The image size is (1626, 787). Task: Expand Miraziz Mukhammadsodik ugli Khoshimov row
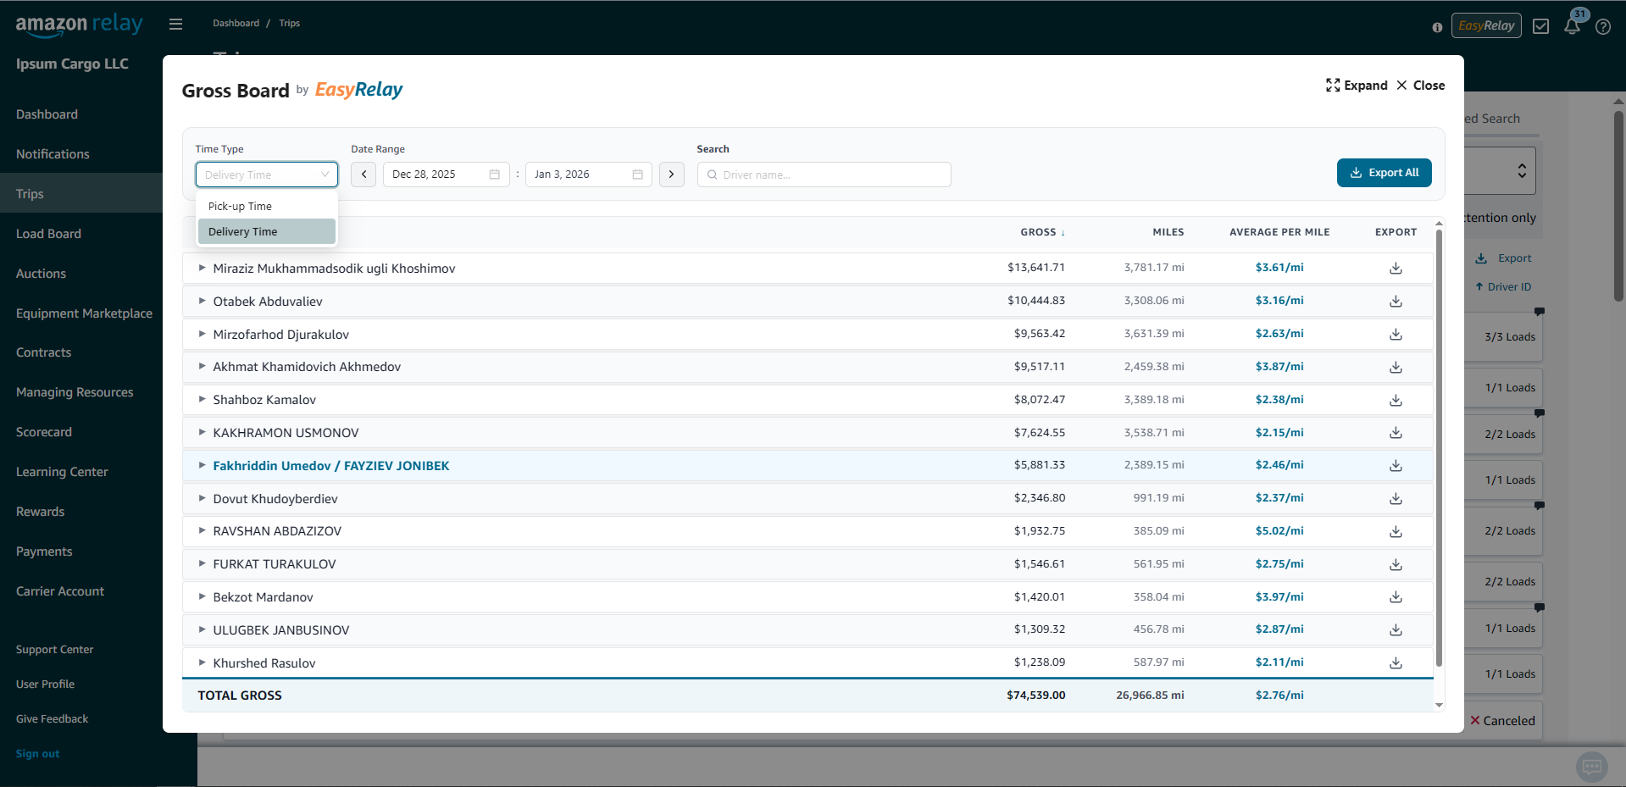[x=202, y=268]
